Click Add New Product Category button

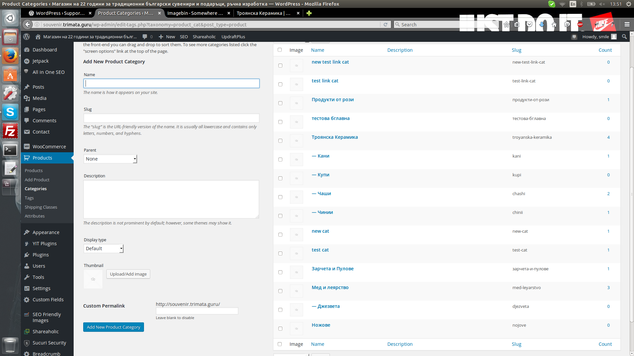[x=114, y=327]
